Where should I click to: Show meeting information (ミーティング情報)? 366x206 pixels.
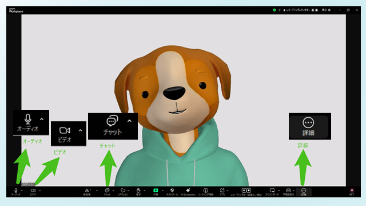click(206, 191)
